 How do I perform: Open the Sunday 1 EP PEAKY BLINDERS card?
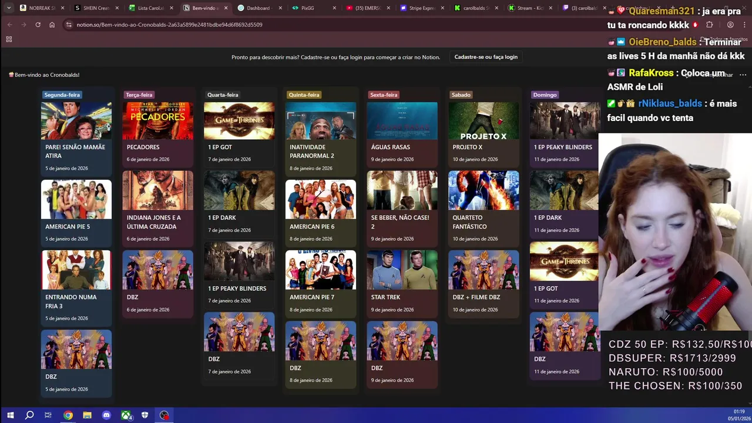564,134
